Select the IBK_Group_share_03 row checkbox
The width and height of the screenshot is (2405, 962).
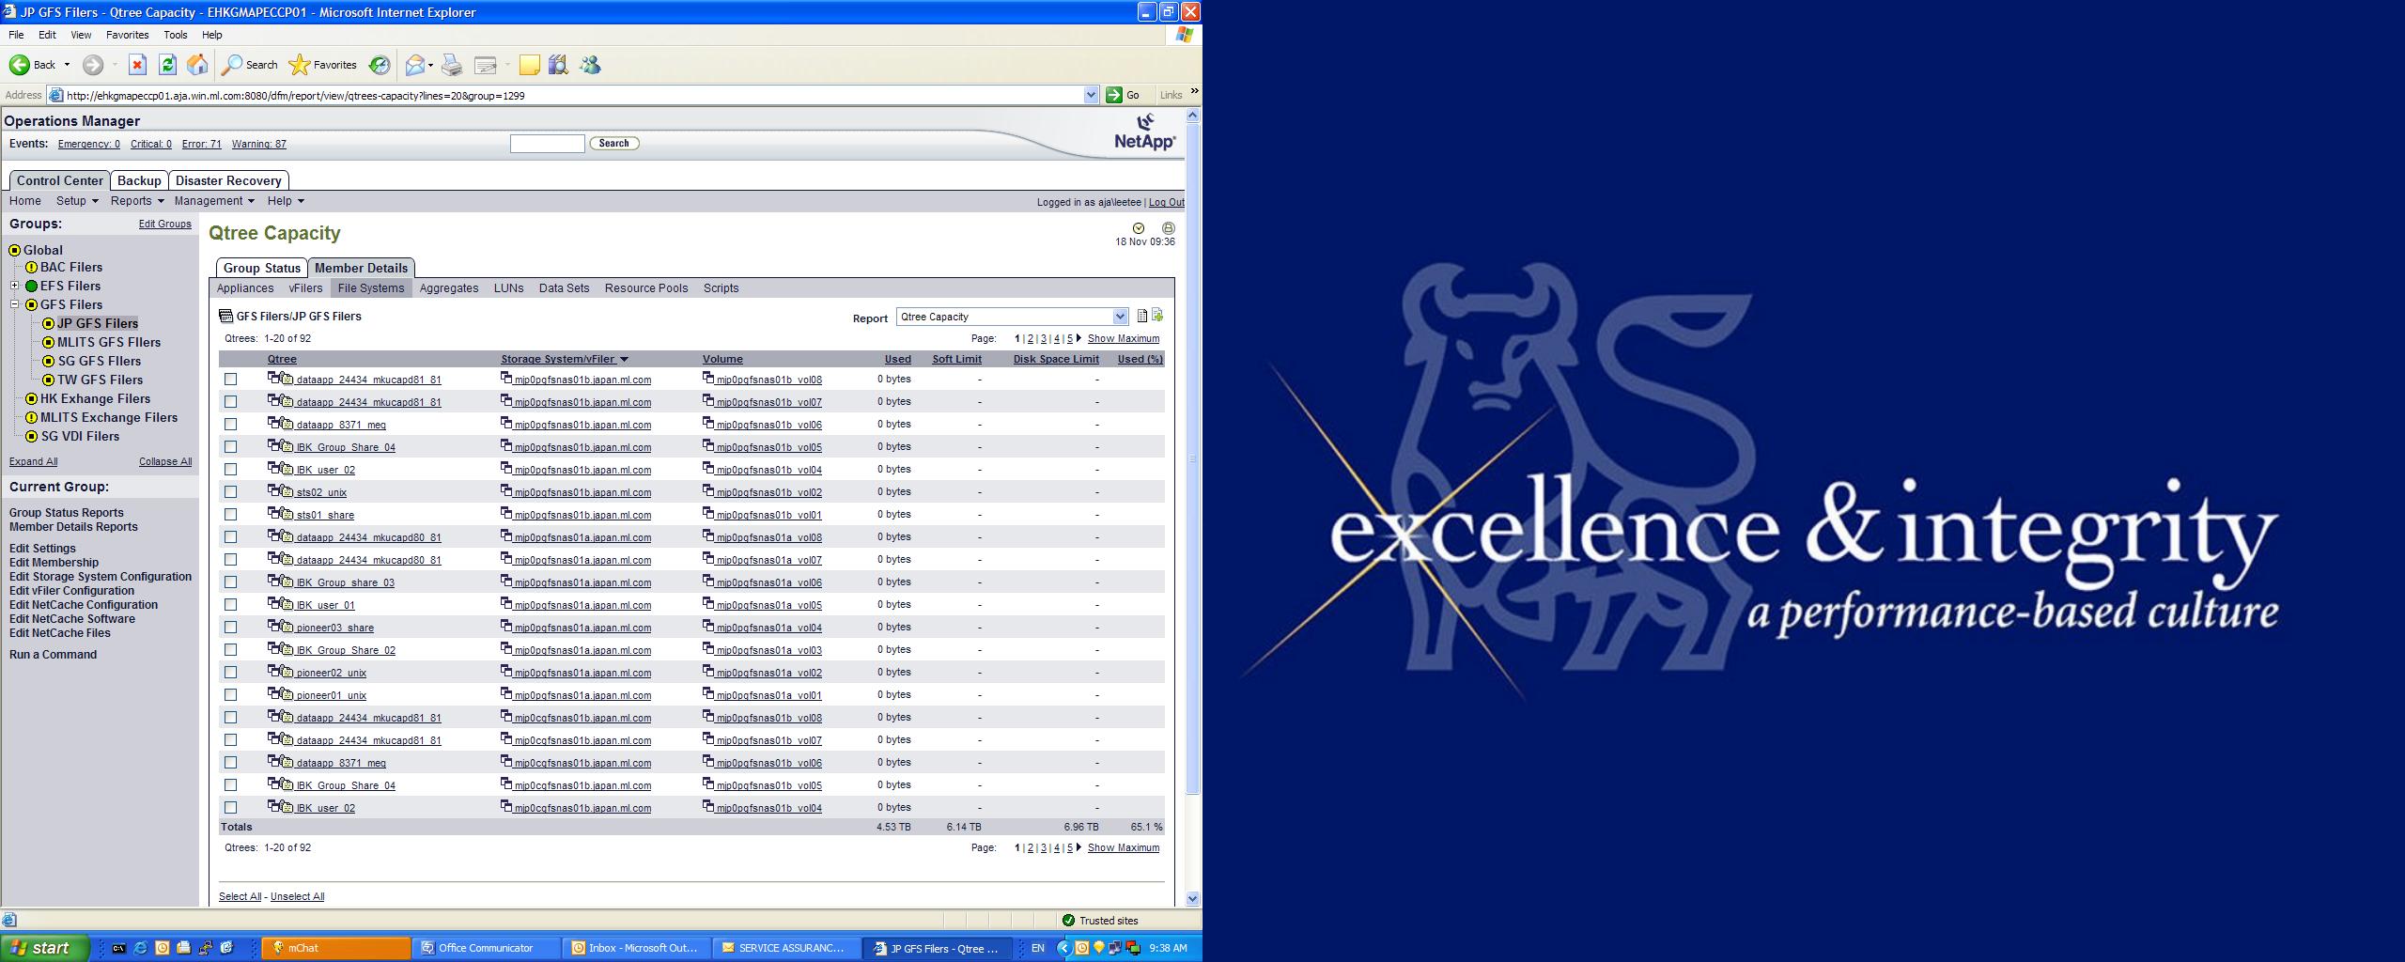[x=231, y=582]
